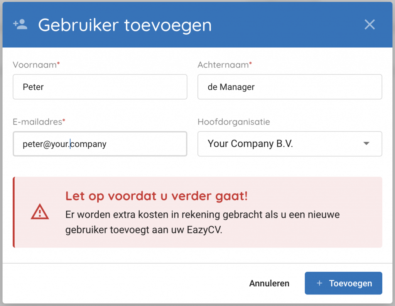Screen dimensions: 395x306
Task: Close the Gebruiker toevoegen dialog
Action: [x=370, y=25]
